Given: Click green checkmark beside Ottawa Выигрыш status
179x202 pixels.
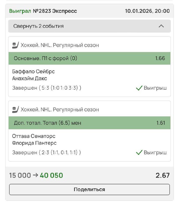Looking at the screenshot, I should [x=139, y=153].
